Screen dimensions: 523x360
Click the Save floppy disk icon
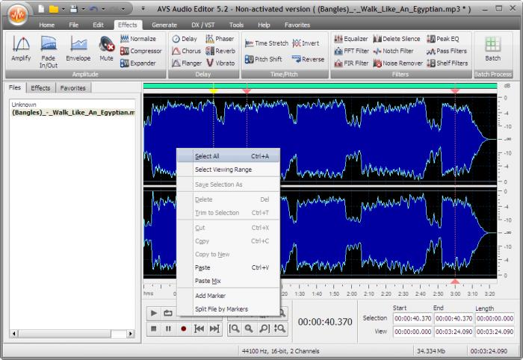click(x=74, y=9)
